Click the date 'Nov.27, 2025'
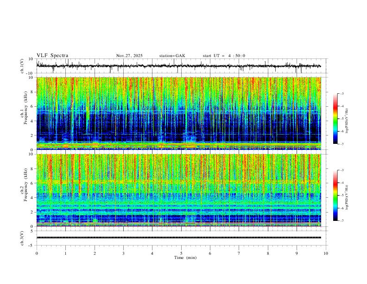Screen dimensions: 367x284 coord(129,56)
